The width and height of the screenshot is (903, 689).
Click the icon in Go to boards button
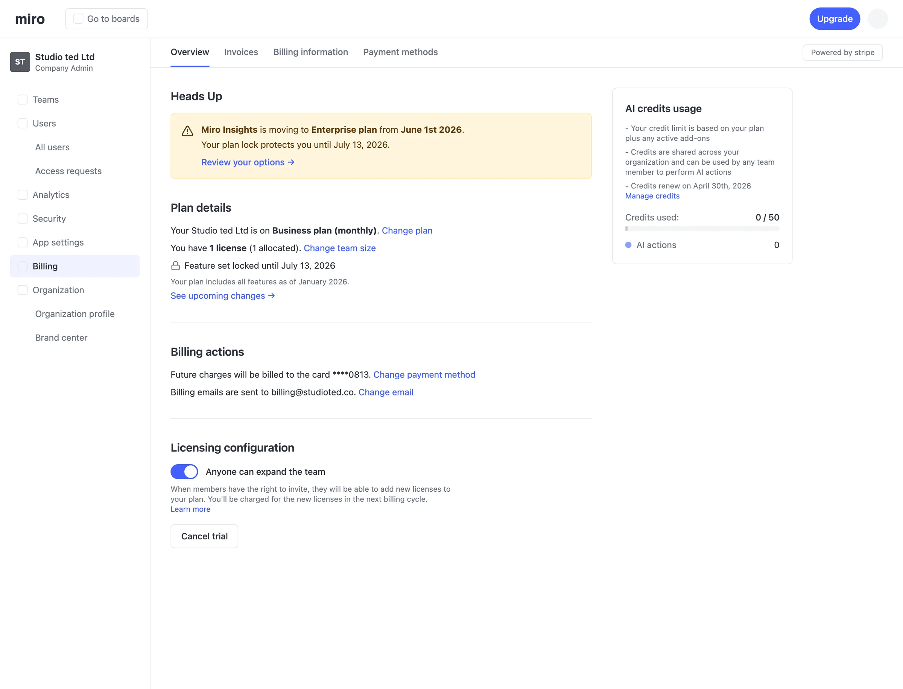pos(78,19)
